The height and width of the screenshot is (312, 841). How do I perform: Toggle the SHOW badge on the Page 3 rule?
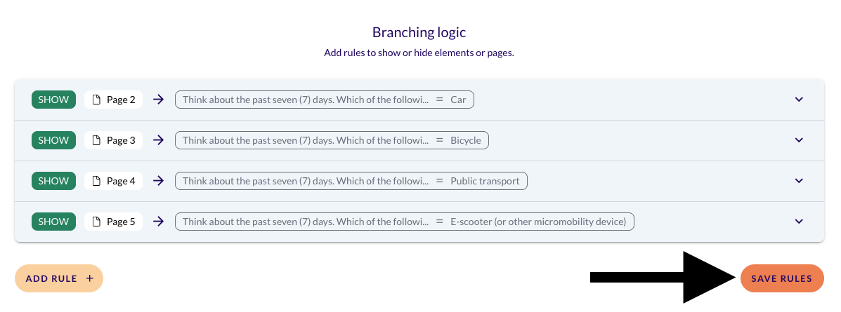[53, 140]
